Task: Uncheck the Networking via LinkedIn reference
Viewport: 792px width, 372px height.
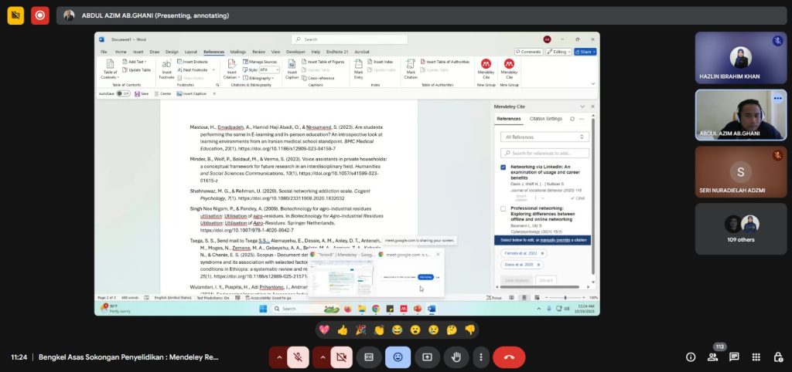Action: click(503, 167)
